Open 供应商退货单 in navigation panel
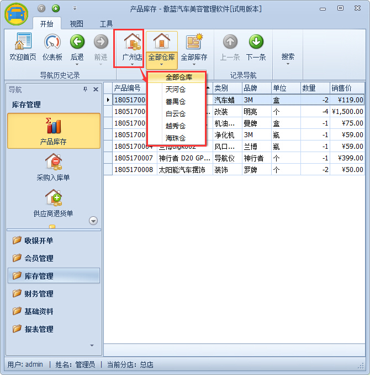The height and width of the screenshot is (375, 370). pos(54,199)
